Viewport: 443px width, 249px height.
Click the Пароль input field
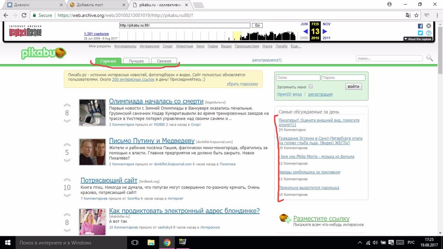[x=343, y=77]
